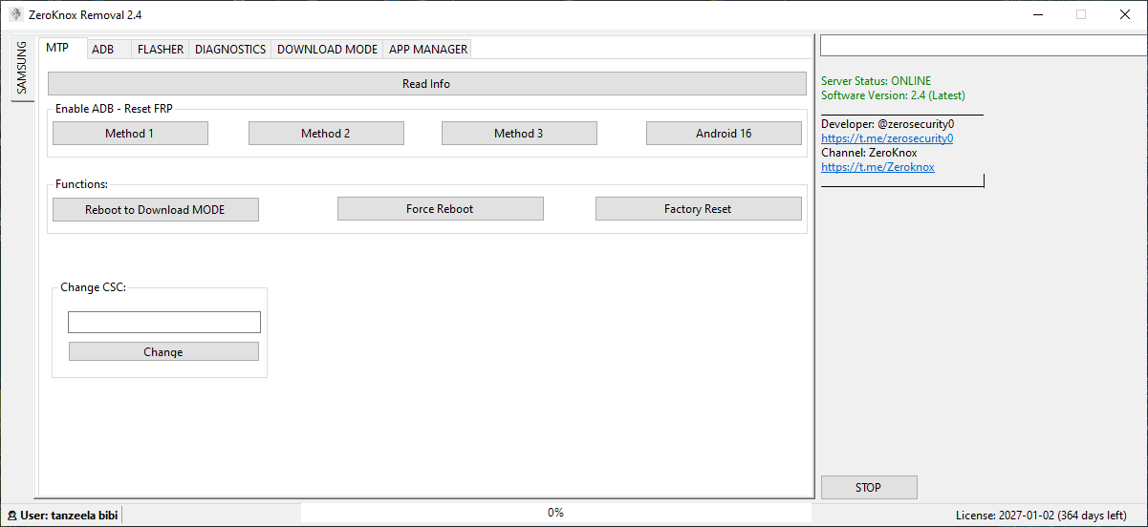The image size is (1148, 527).
Task: Run Method 2 for FRP reset
Action: pos(326,134)
